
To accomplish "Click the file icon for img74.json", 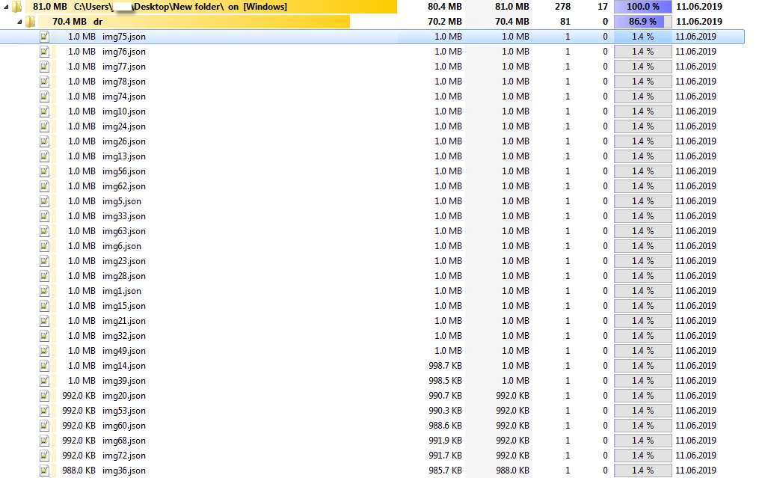I will 45,96.
